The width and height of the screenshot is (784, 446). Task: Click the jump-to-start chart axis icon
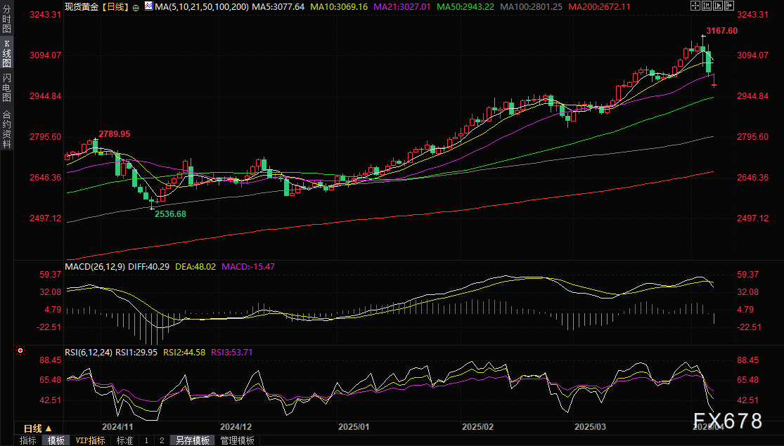point(707,6)
